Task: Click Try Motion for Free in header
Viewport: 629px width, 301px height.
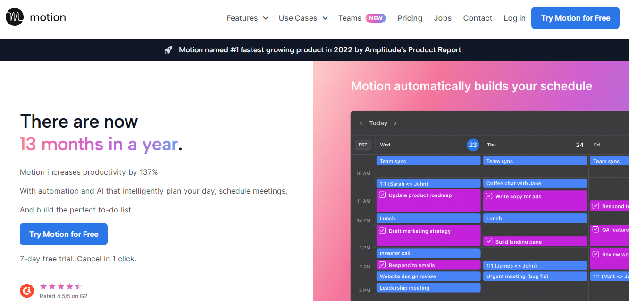Action: click(x=575, y=18)
